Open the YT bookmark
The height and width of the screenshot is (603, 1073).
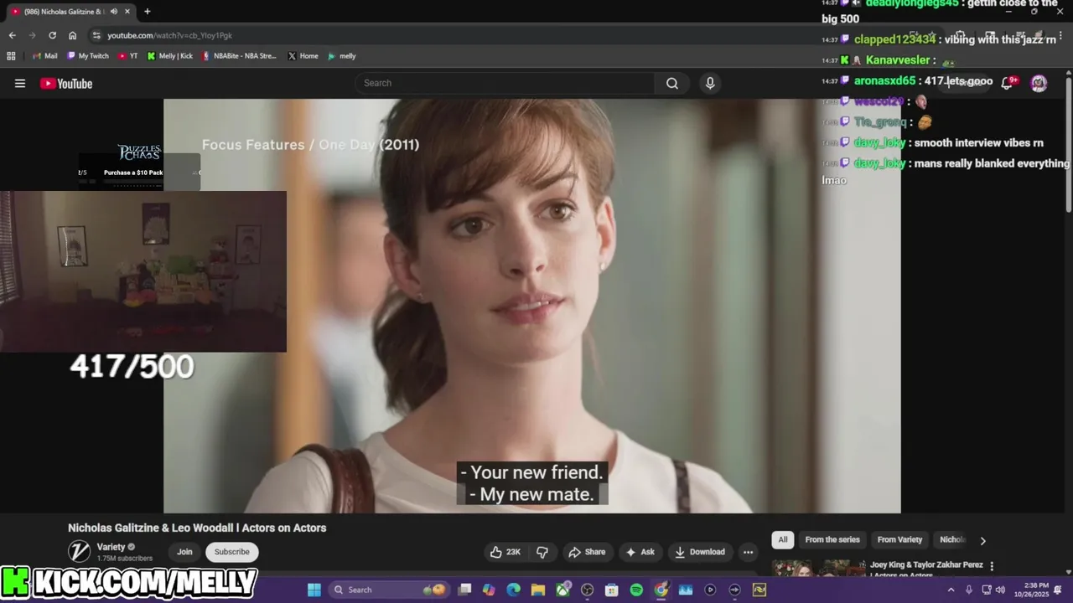128,56
